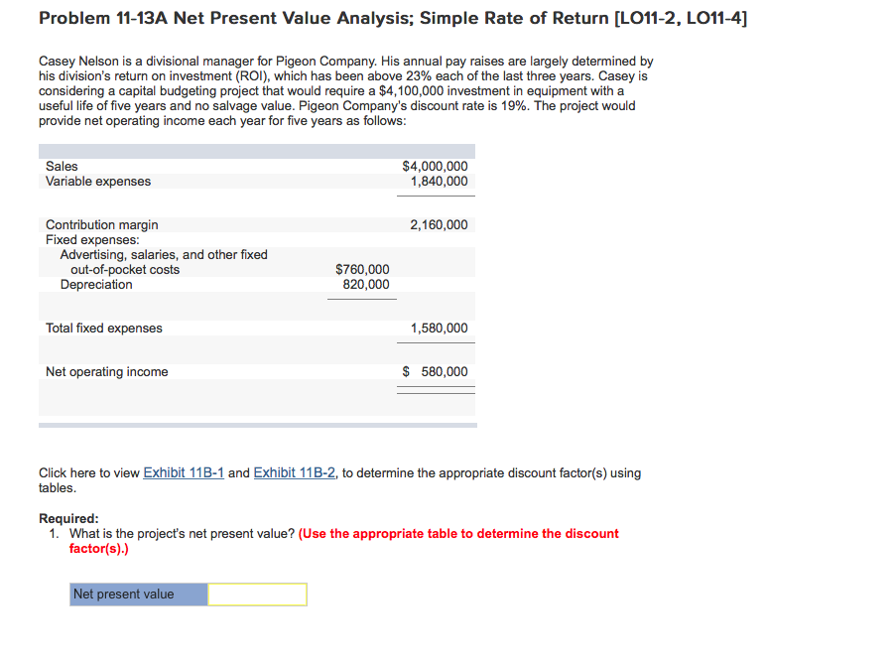Click the $4,000,000 sales amount
The height and width of the screenshot is (661, 893).
(x=435, y=167)
